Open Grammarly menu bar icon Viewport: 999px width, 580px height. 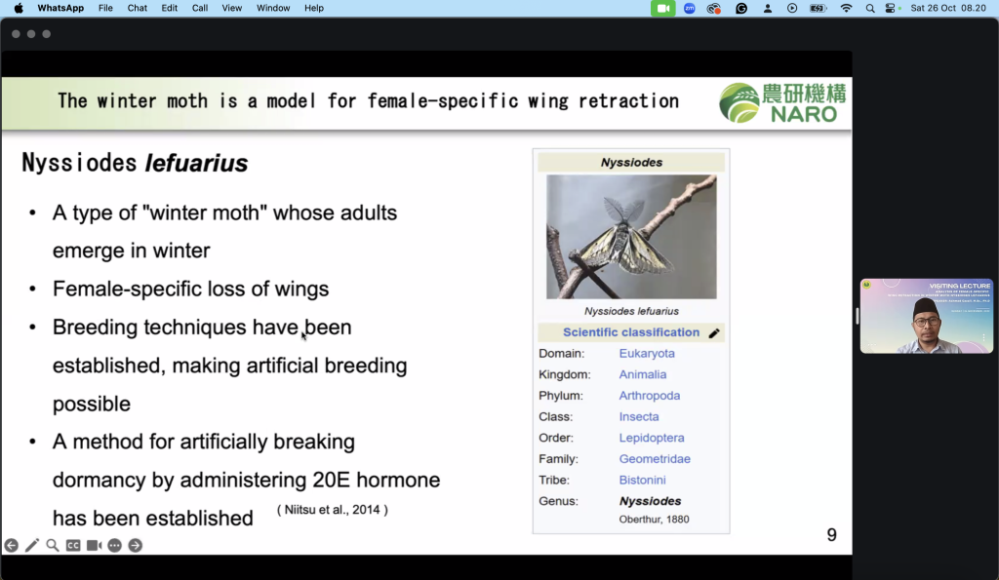coord(741,8)
